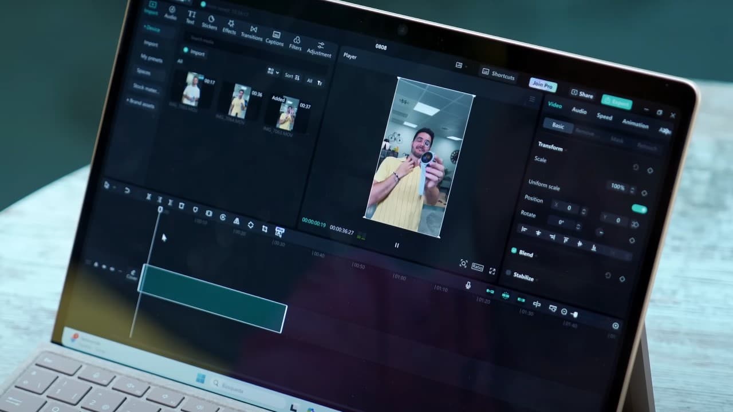Open the Effects tab
733x412 pixels.
[x=230, y=27]
